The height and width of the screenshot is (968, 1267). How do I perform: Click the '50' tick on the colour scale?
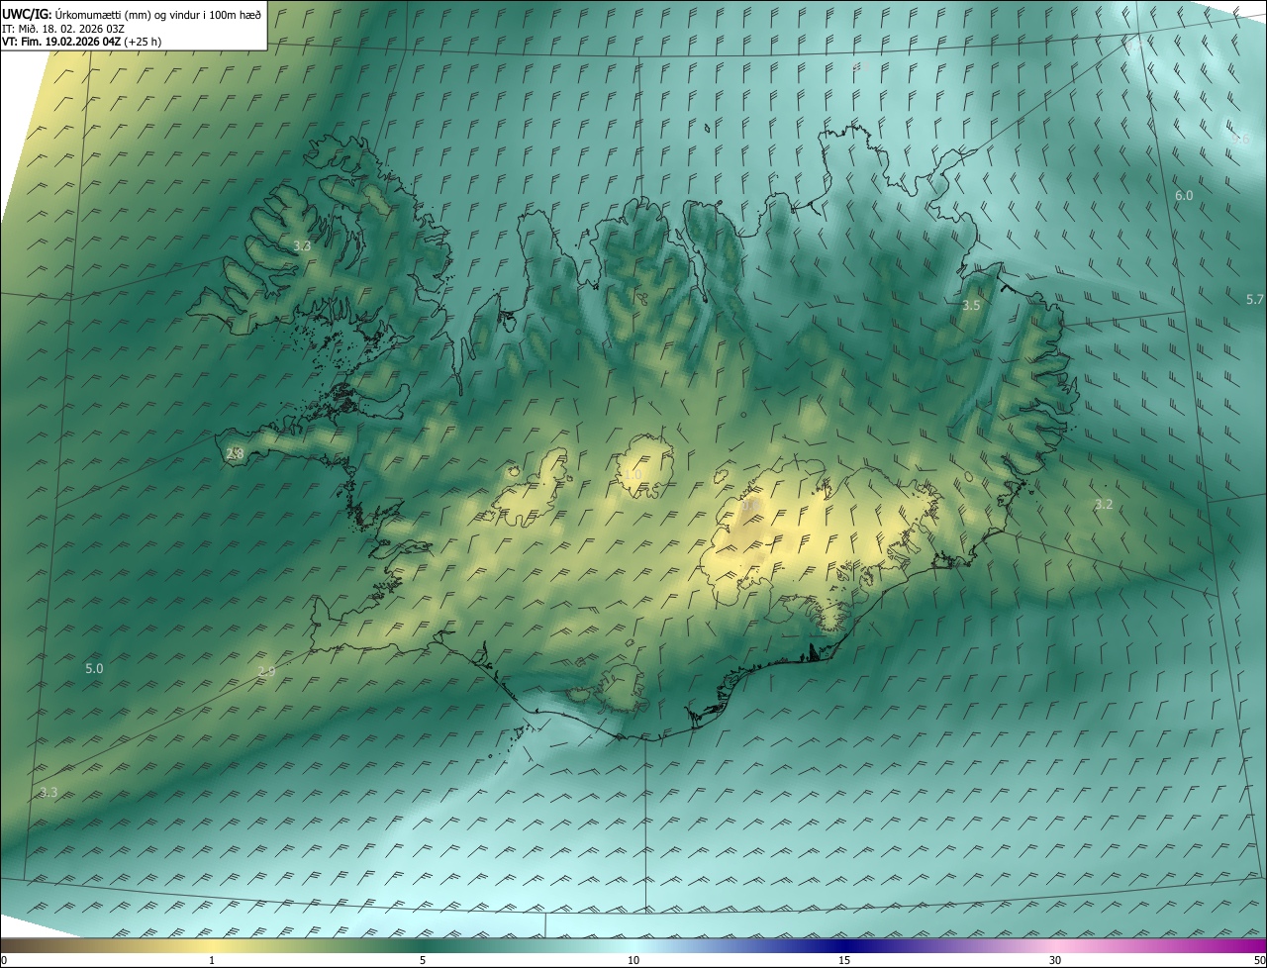(x=1259, y=961)
